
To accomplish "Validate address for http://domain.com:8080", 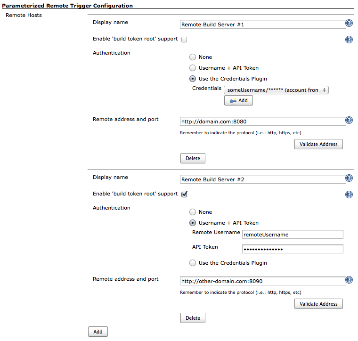I will 318,144.
